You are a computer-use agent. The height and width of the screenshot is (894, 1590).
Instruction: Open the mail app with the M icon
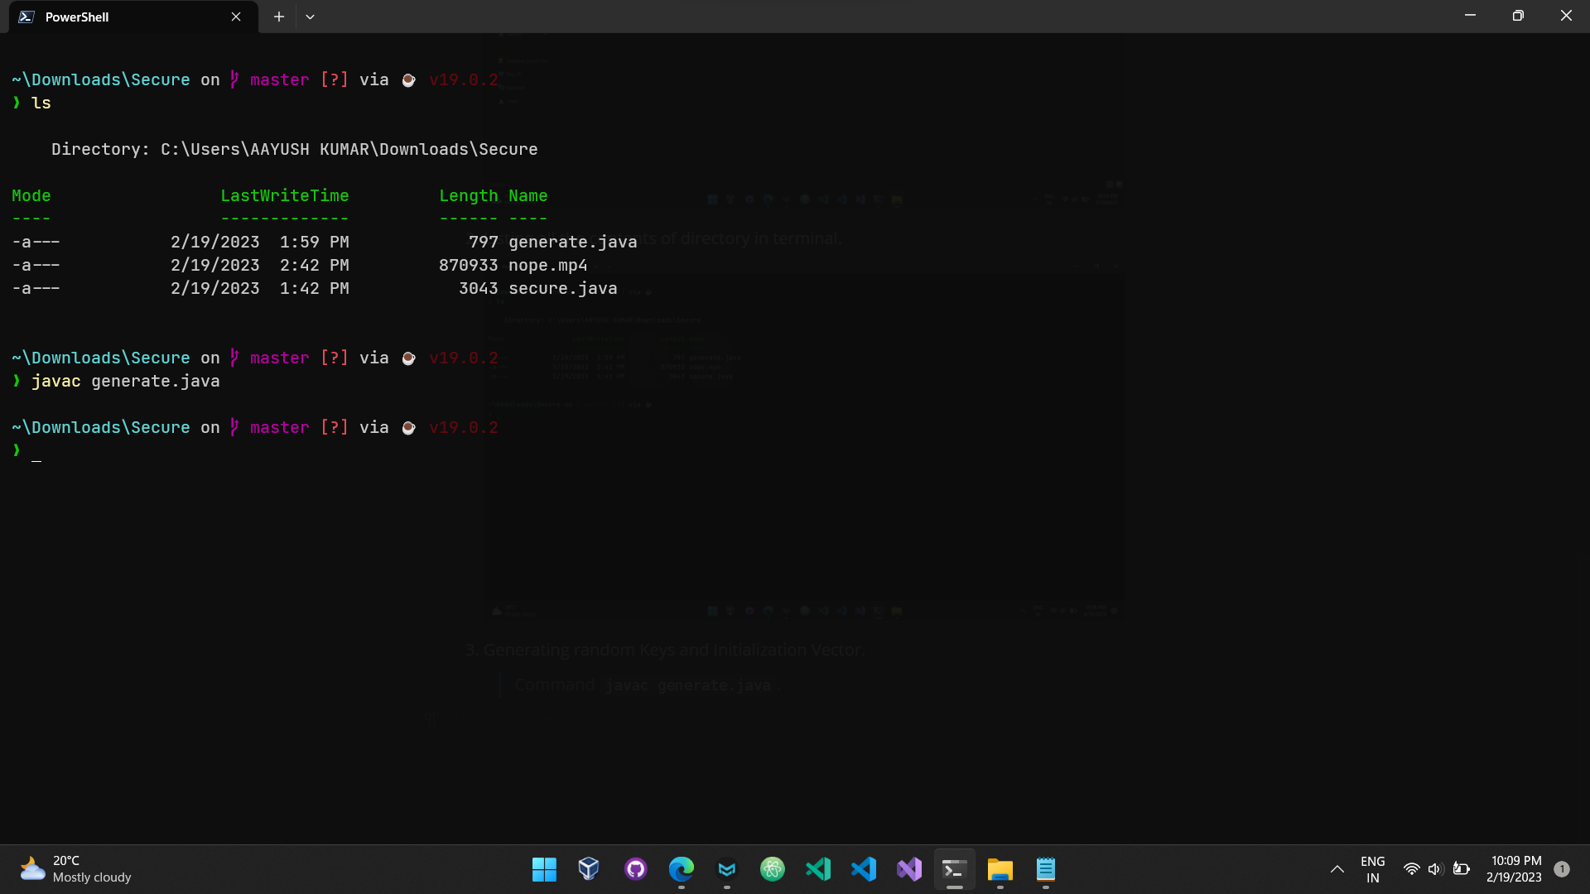tap(727, 869)
